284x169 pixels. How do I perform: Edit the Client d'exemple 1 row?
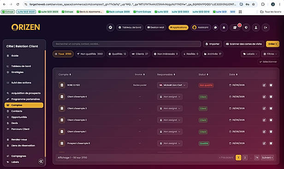tap(264, 132)
